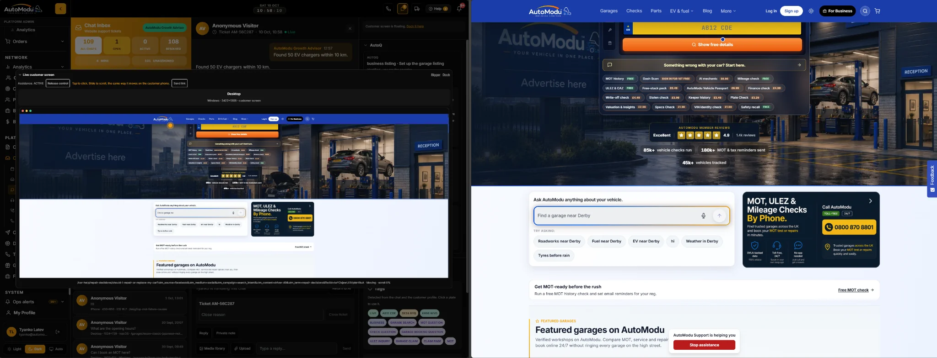937x358 pixels.
Task: Click the Show free details button
Action: (712, 45)
